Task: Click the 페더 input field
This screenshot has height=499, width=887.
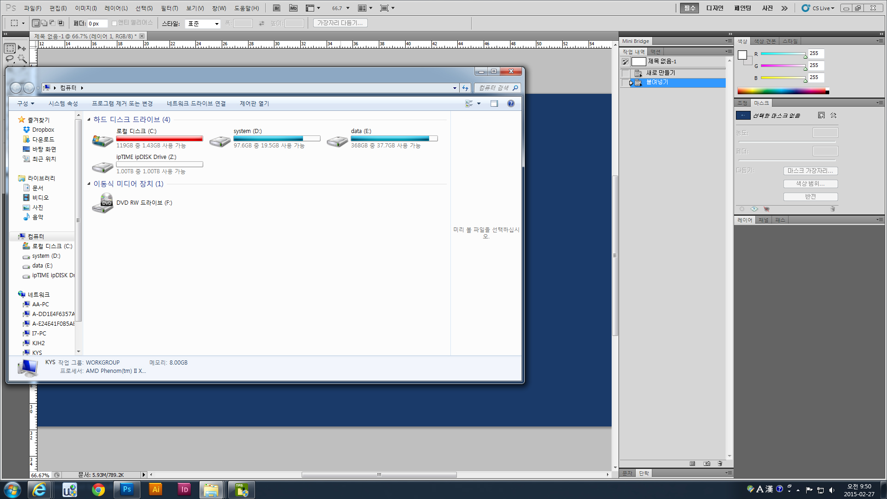Action: pos(97,24)
